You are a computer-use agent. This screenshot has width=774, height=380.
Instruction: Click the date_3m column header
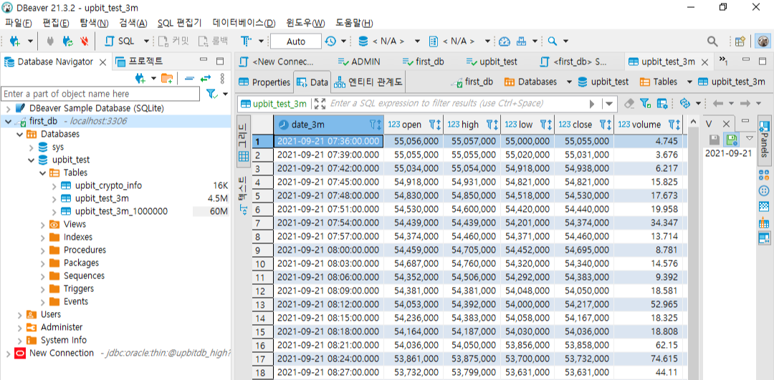pos(328,125)
